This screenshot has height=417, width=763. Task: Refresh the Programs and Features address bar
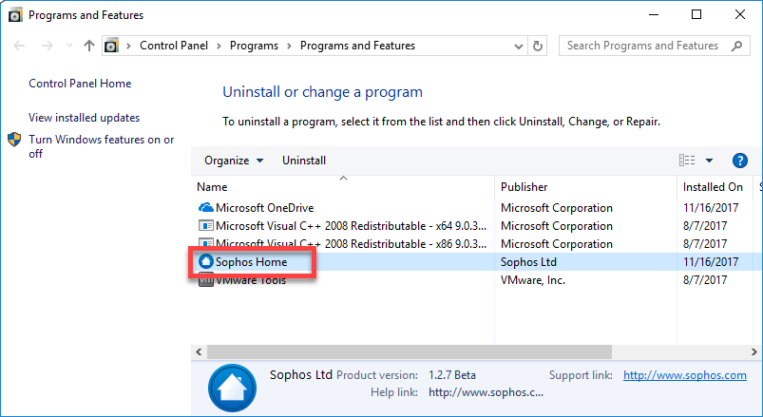click(538, 46)
